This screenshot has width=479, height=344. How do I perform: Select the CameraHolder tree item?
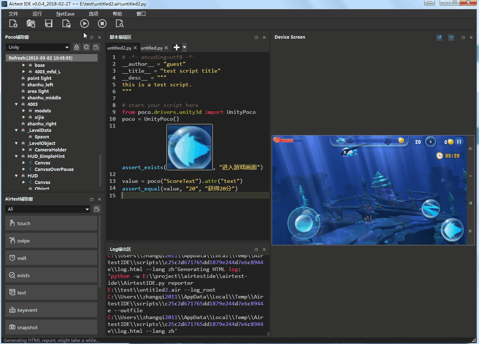(51, 150)
